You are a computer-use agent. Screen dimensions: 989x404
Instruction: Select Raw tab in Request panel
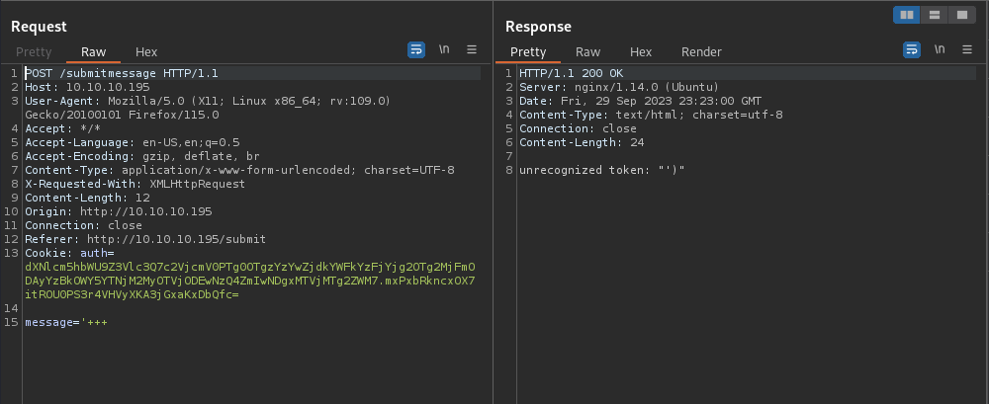(x=93, y=52)
